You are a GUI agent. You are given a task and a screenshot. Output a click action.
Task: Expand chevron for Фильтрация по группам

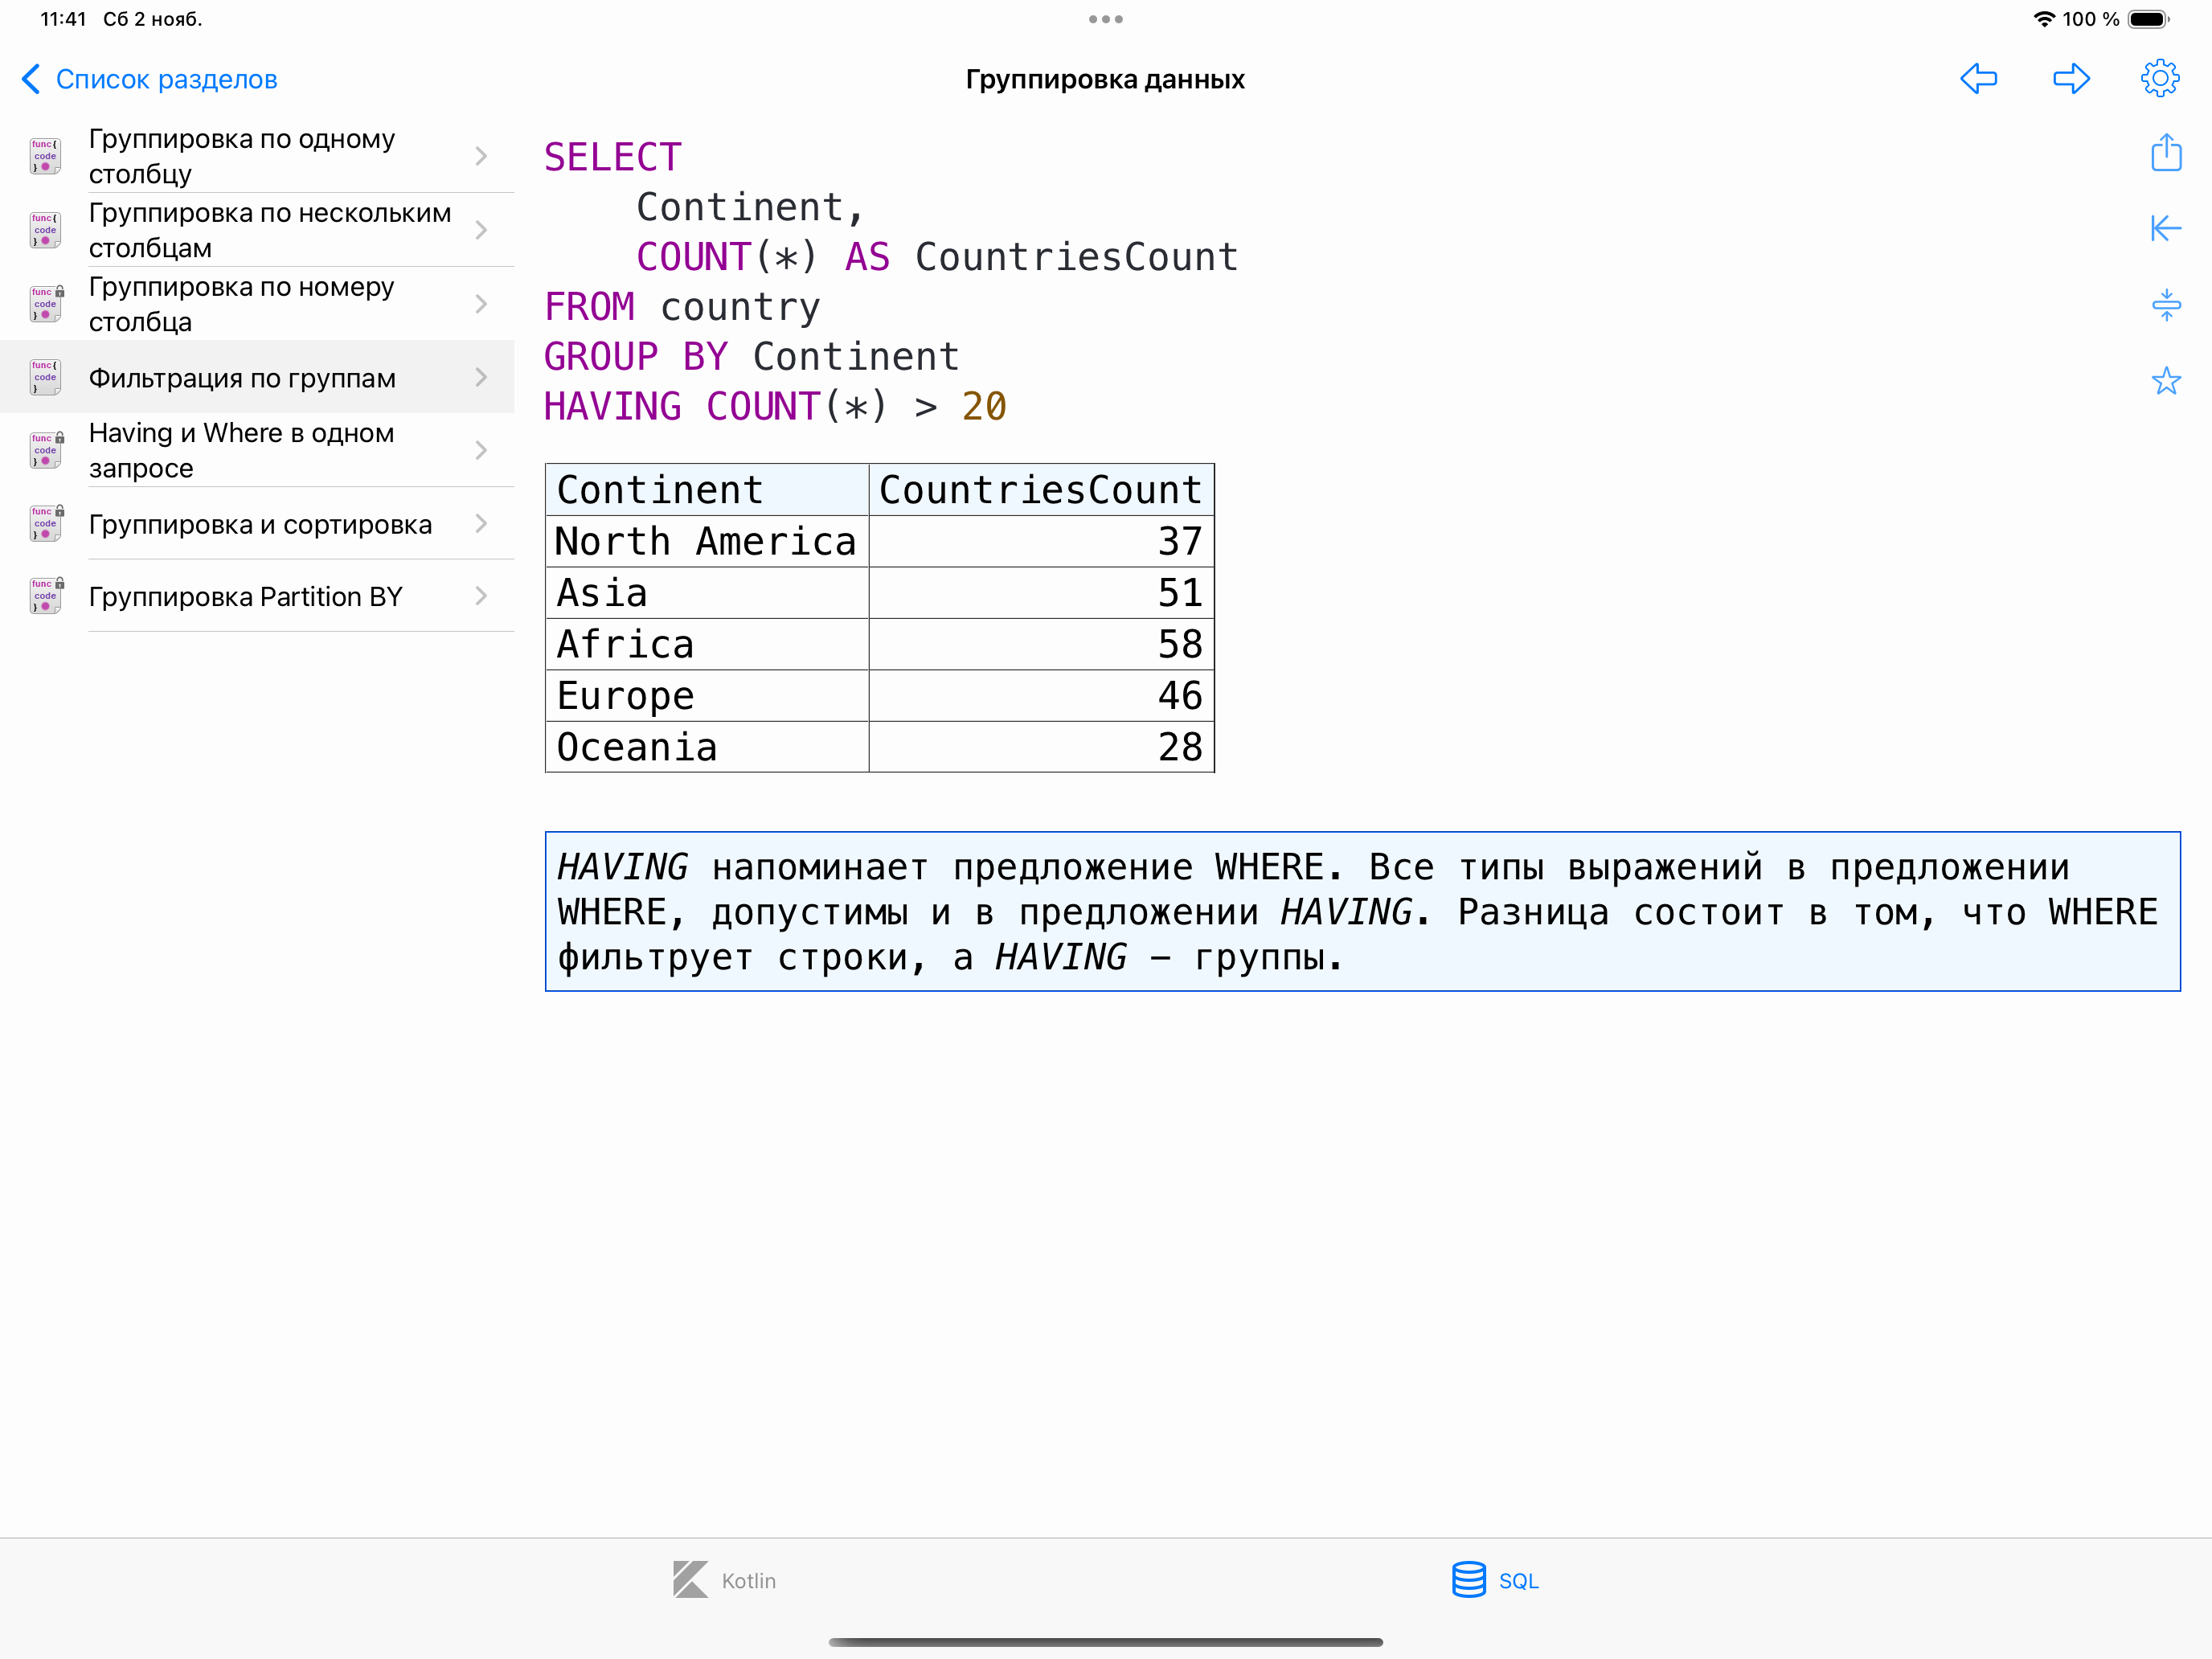pyautogui.click(x=481, y=377)
